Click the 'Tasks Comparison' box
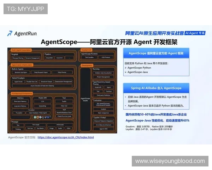The height and width of the screenshot is (170, 212). pos(103,113)
